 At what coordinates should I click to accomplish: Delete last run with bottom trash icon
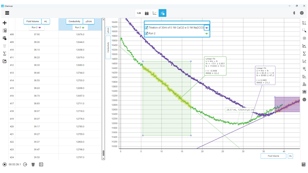tap(33, 164)
